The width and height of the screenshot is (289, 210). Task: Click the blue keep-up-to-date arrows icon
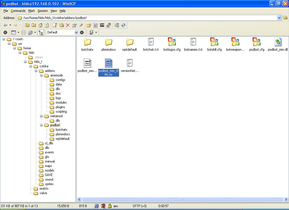[x=123, y=25]
